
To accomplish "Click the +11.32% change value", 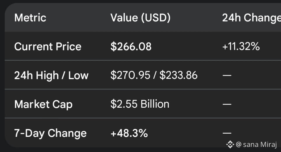I will point(241,46).
